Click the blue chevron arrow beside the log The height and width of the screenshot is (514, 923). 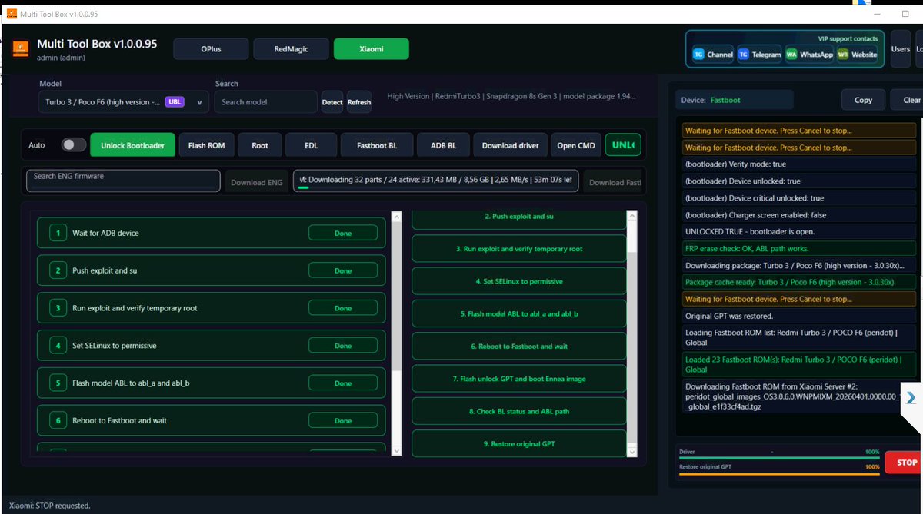911,397
